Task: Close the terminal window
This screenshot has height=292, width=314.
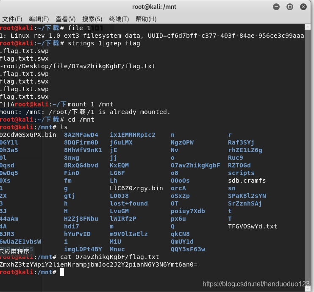Action: (303, 7)
